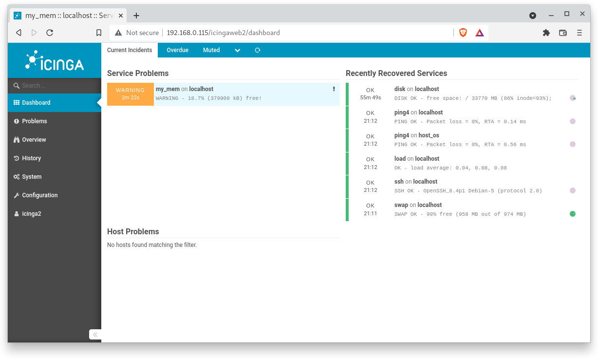Screen dimensions: 598x358
Task: Switch to the Muted tab
Action: pyautogui.click(x=211, y=50)
